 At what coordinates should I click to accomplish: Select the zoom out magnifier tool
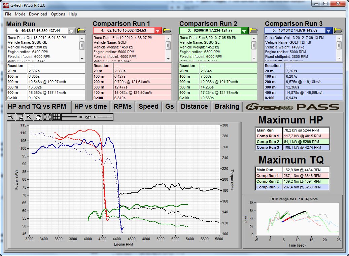point(29,117)
